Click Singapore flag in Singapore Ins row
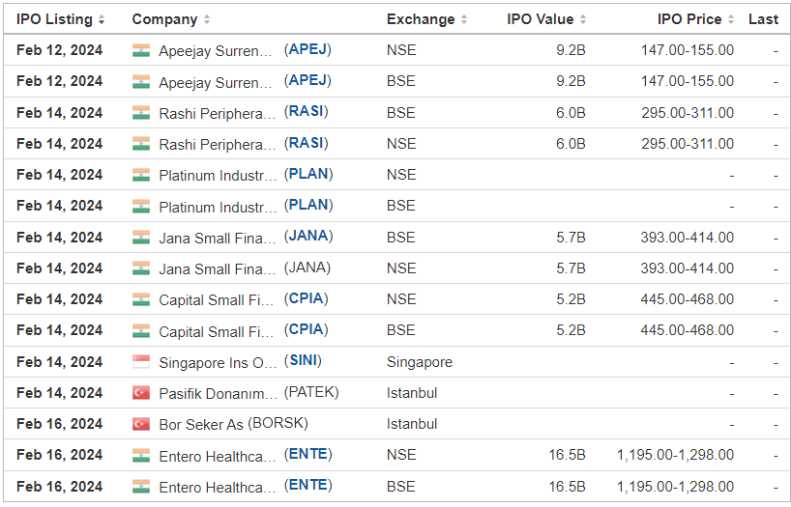 click(141, 362)
